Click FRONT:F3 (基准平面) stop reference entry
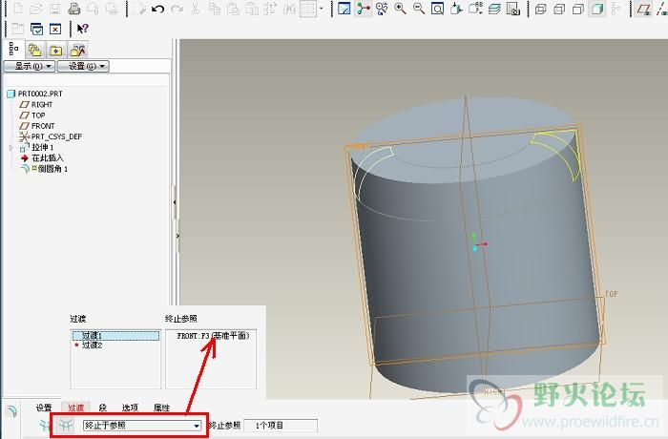 coord(213,336)
